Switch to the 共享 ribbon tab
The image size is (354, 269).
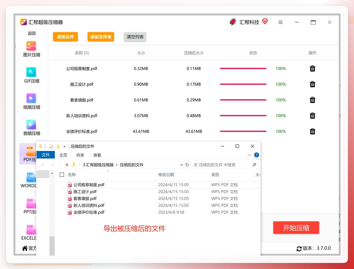click(x=80, y=155)
